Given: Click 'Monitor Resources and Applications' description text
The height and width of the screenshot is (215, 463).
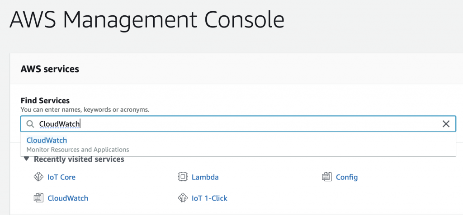Looking at the screenshot, I should click(78, 150).
